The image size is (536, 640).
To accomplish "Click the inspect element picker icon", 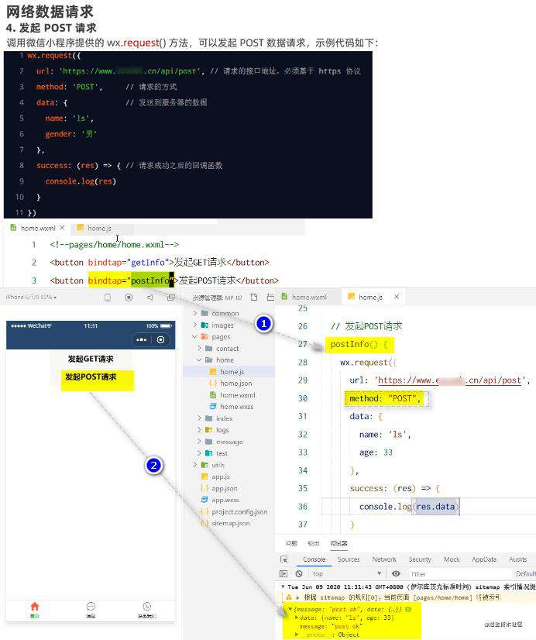I will click(x=284, y=559).
